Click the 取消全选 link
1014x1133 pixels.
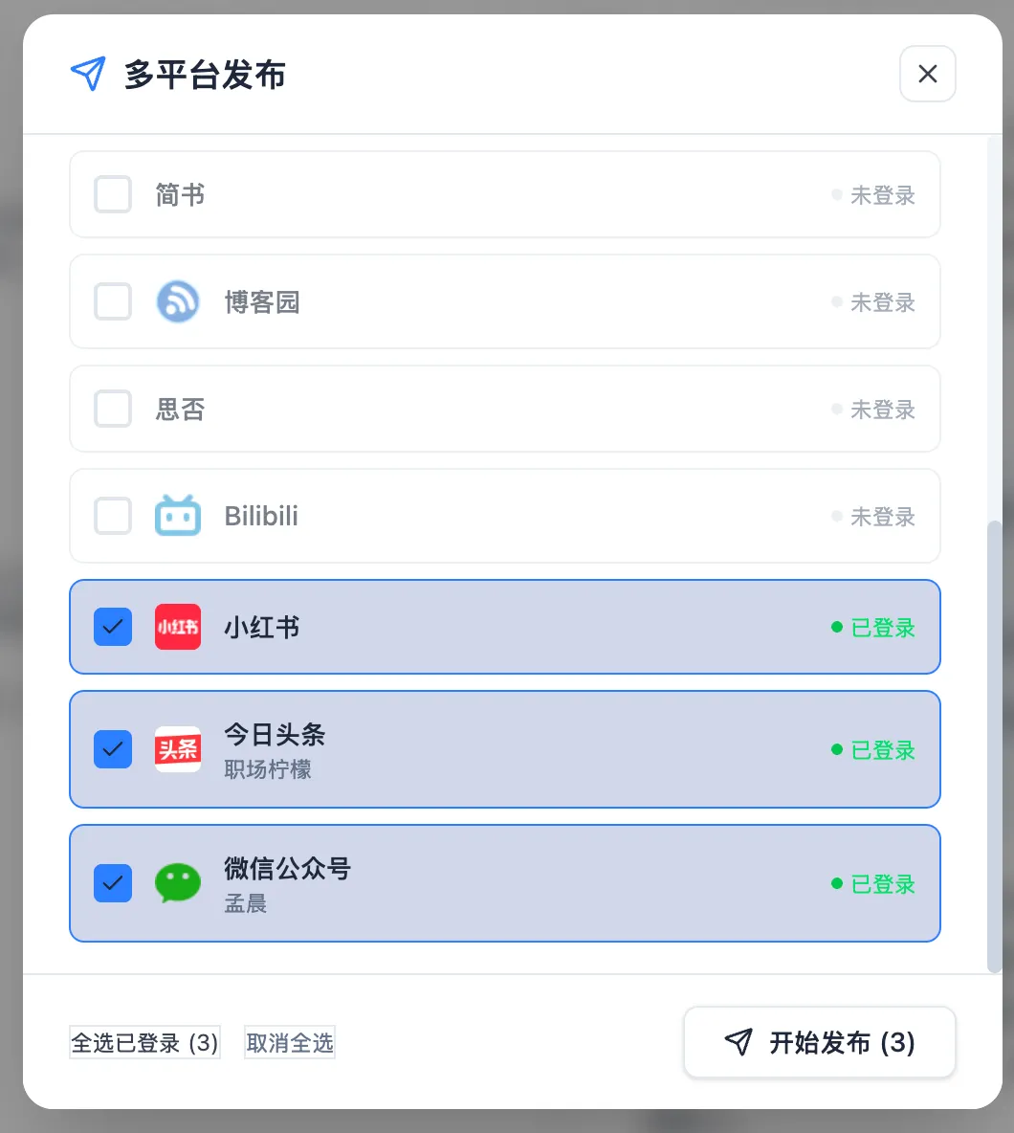tap(290, 1043)
